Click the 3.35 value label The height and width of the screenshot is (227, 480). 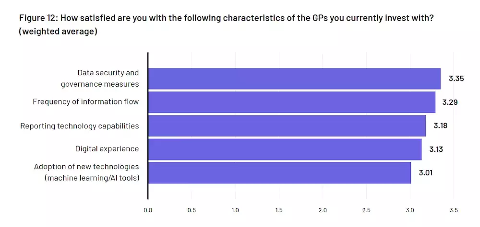456,79
